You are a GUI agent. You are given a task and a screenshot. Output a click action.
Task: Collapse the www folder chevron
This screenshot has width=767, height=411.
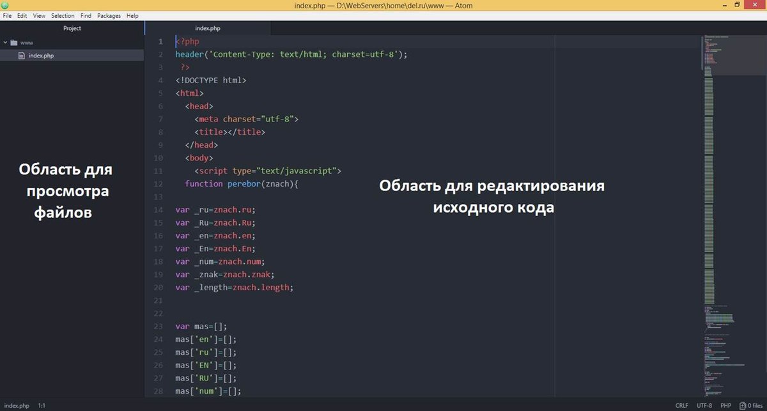coord(6,43)
